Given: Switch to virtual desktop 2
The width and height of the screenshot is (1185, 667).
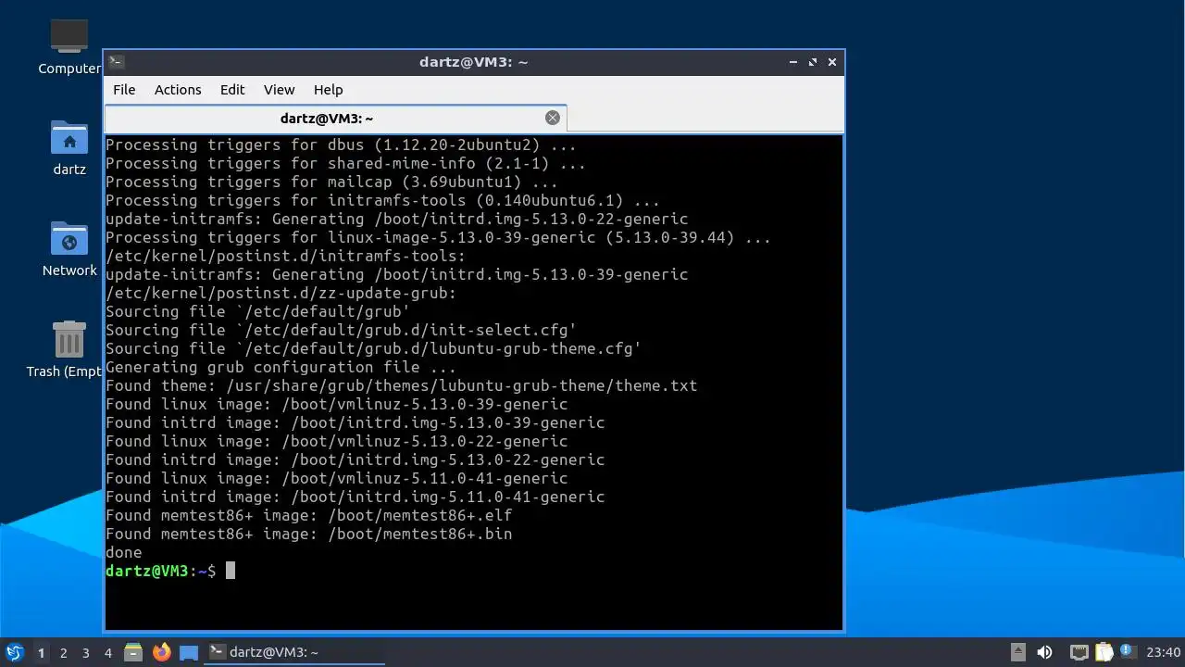Looking at the screenshot, I should tap(64, 653).
